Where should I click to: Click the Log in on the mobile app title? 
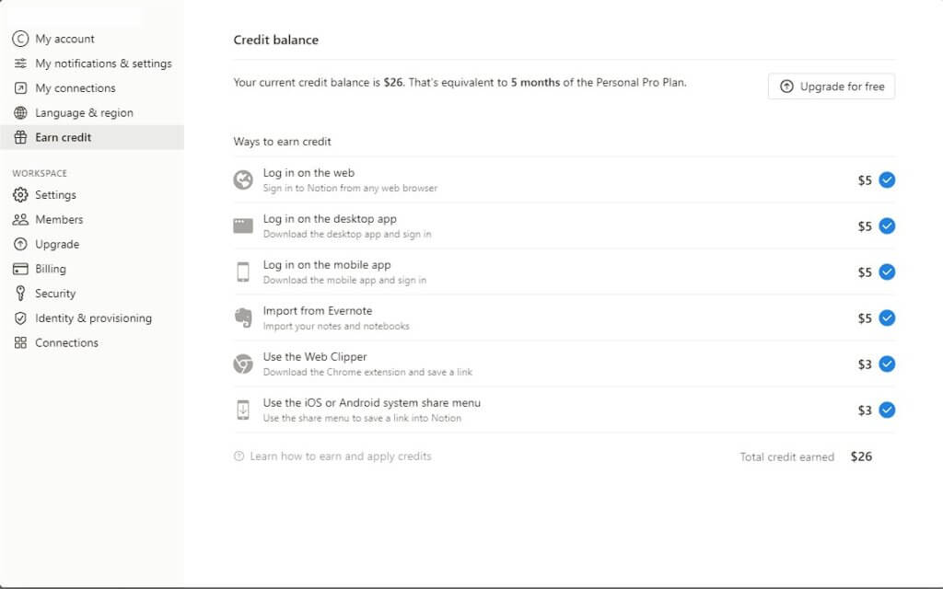pyautogui.click(x=327, y=264)
